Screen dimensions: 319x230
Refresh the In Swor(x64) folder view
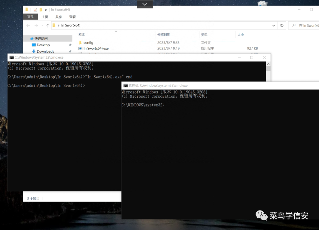point(282,25)
